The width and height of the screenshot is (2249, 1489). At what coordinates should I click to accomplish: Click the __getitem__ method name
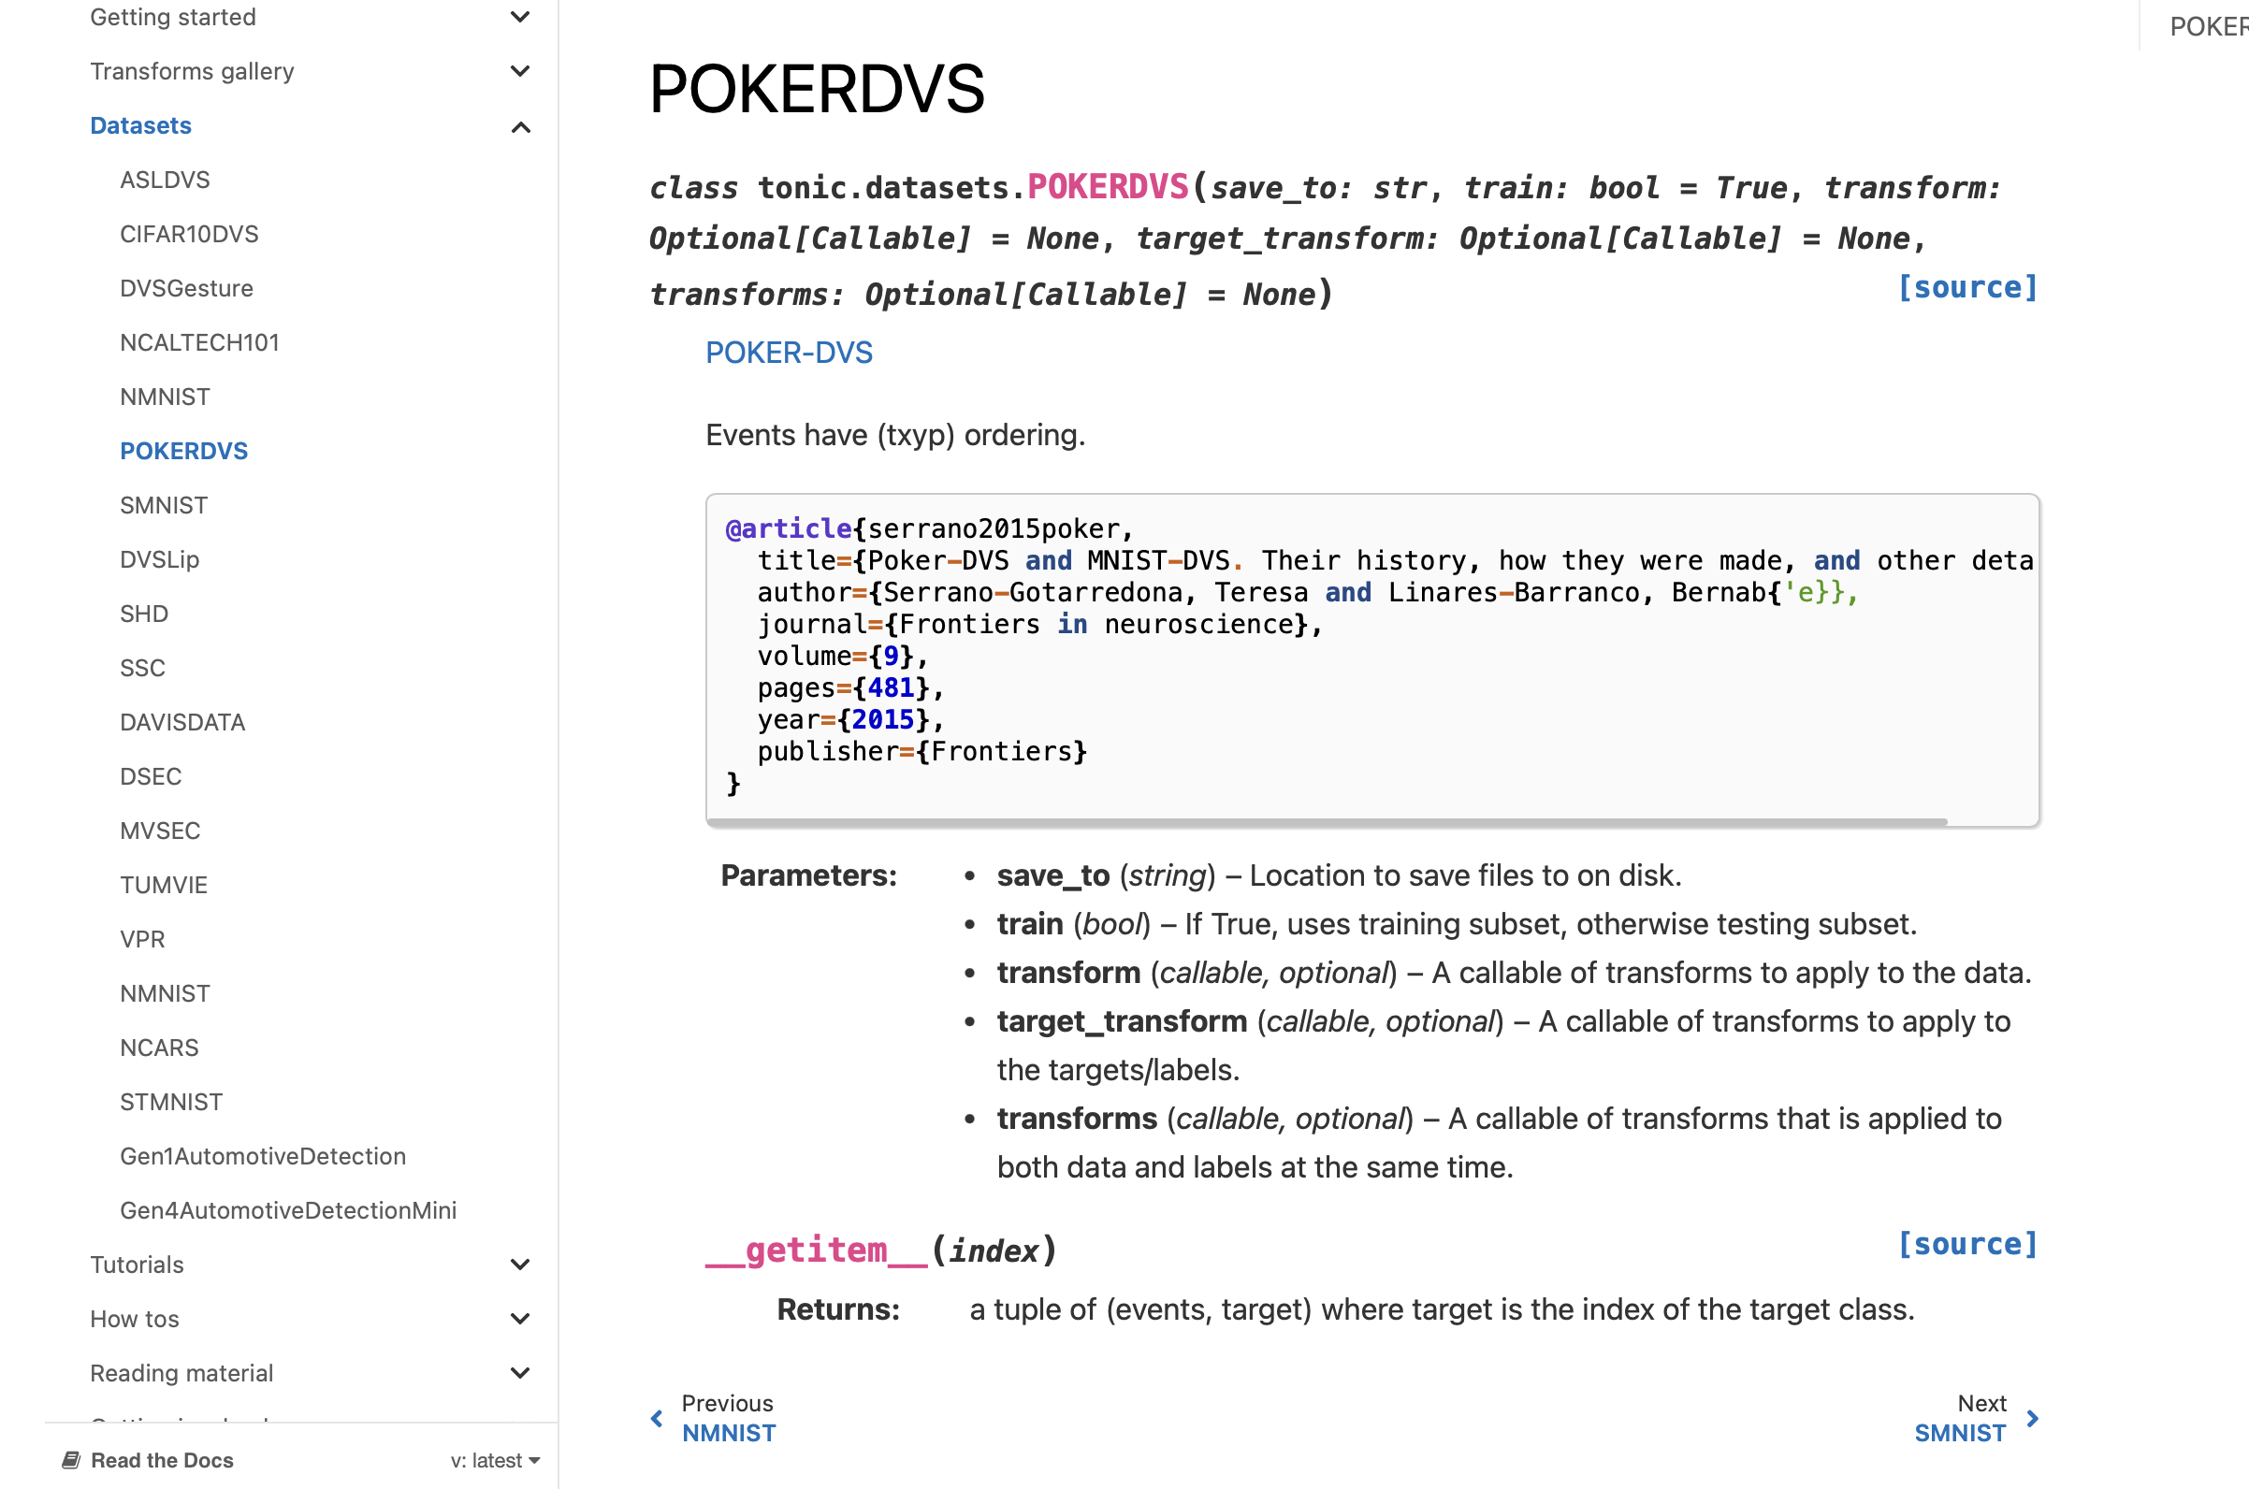[x=816, y=1250]
